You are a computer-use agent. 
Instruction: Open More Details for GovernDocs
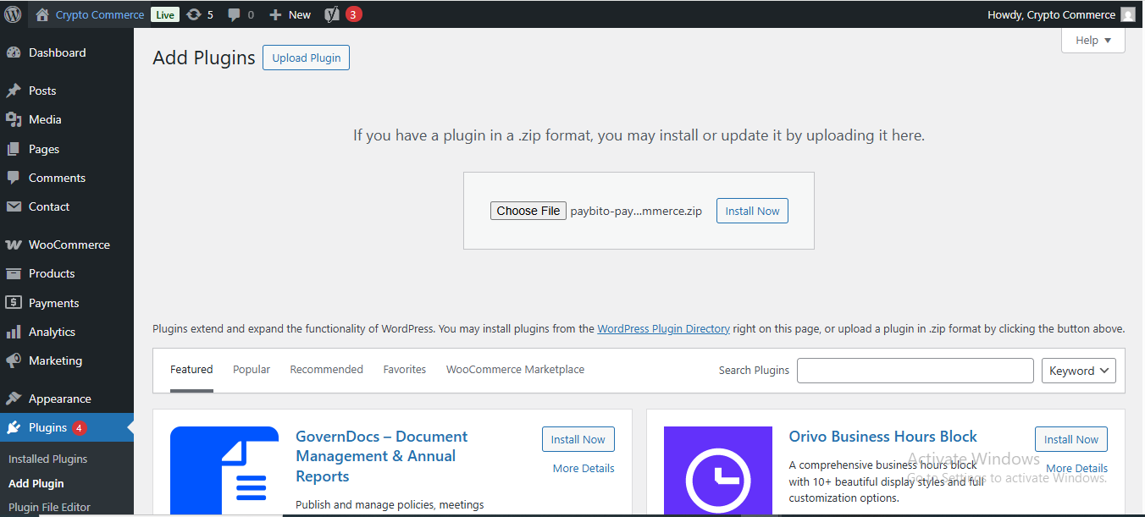click(584, 468)
